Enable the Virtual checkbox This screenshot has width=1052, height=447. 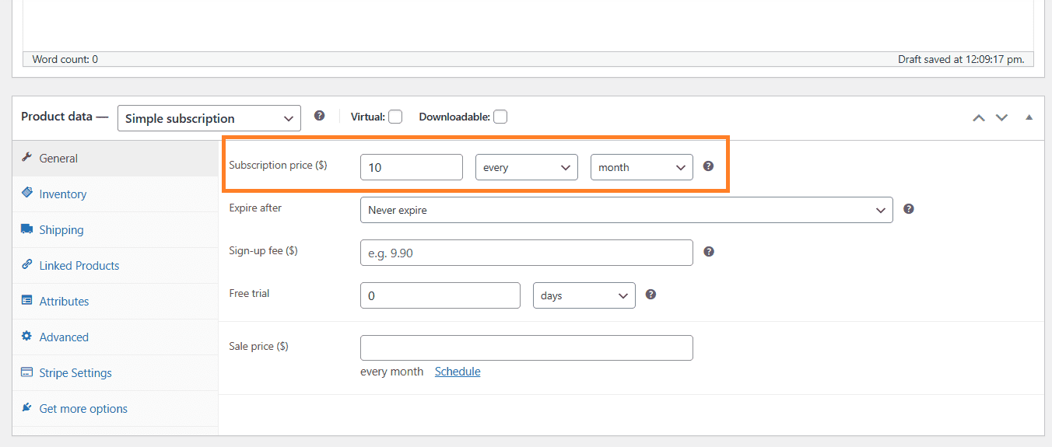tap(395, 117)
